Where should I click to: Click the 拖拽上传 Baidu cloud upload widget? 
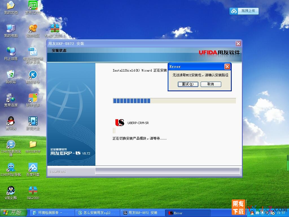pyautogui.click(x=244, y=11)
